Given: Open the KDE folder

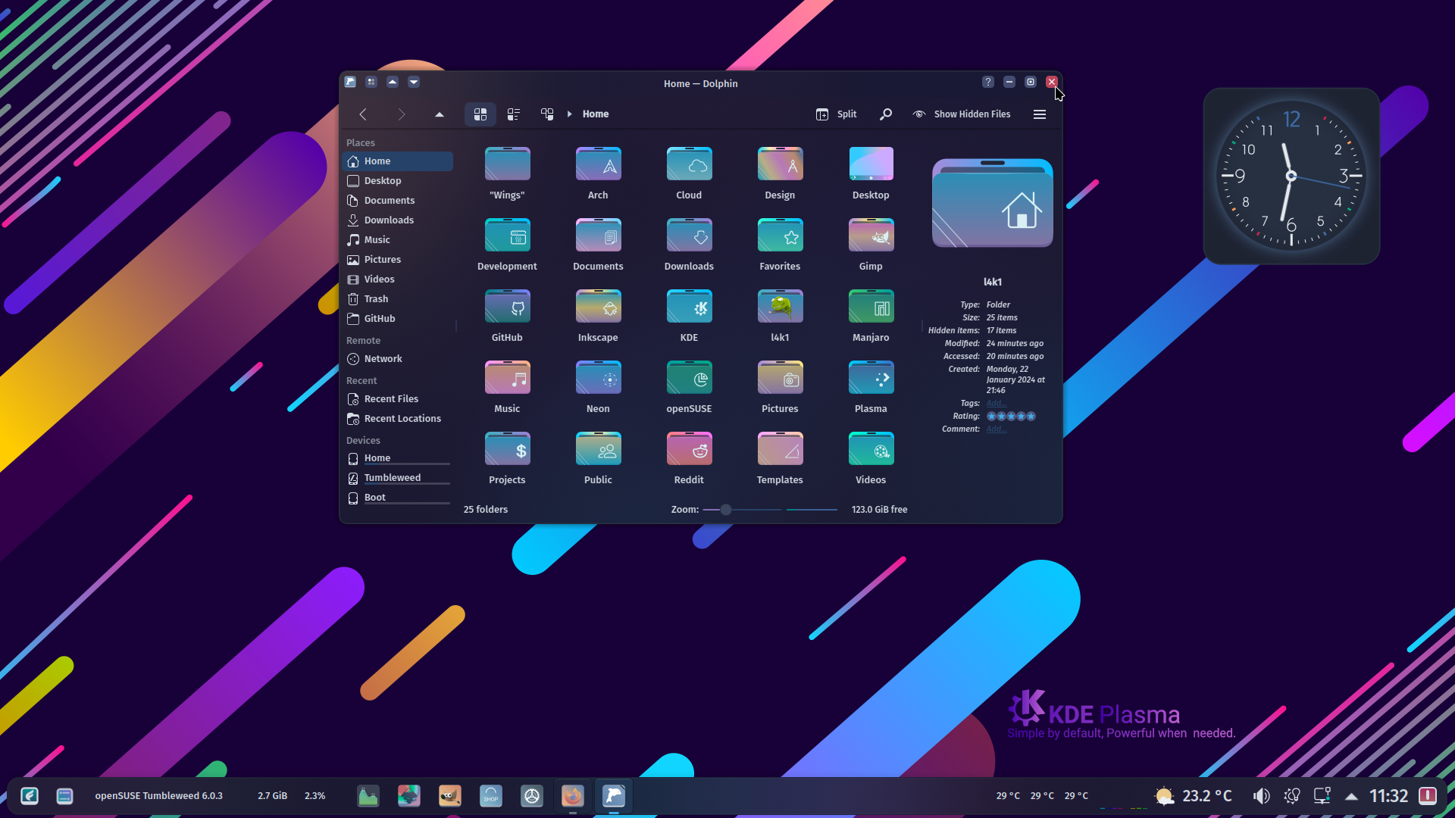Looking at the screenshot, I should click(x=689, y=316).
